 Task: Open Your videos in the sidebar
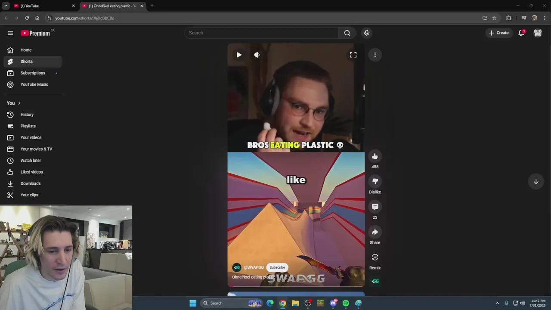tap(33, 137)
